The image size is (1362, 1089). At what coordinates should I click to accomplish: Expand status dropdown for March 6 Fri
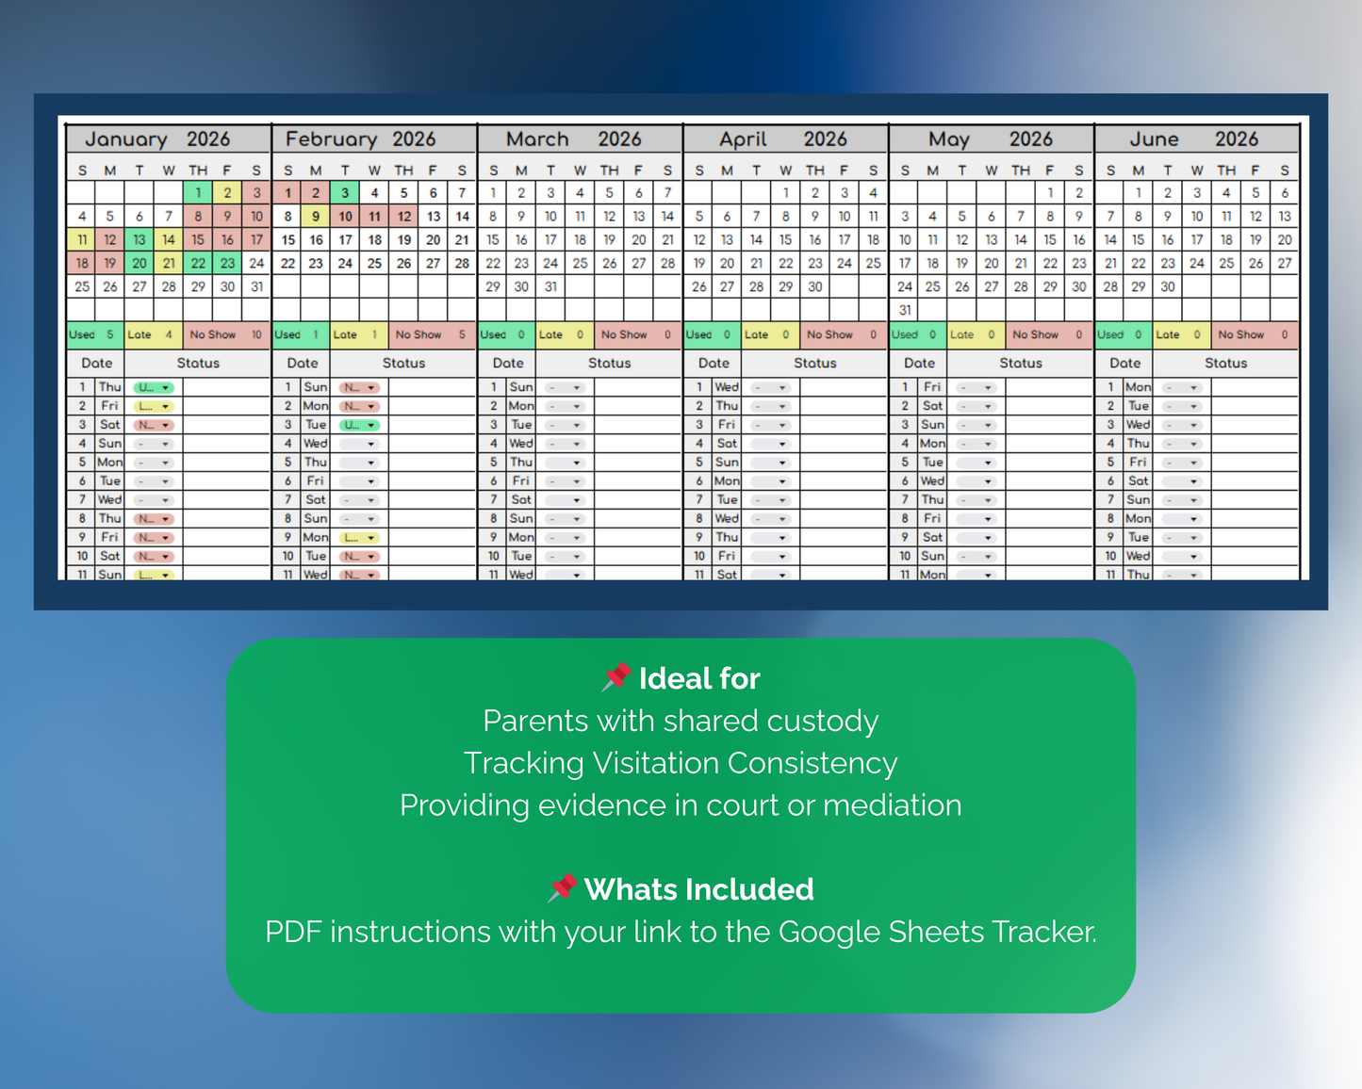click(565, 481)
